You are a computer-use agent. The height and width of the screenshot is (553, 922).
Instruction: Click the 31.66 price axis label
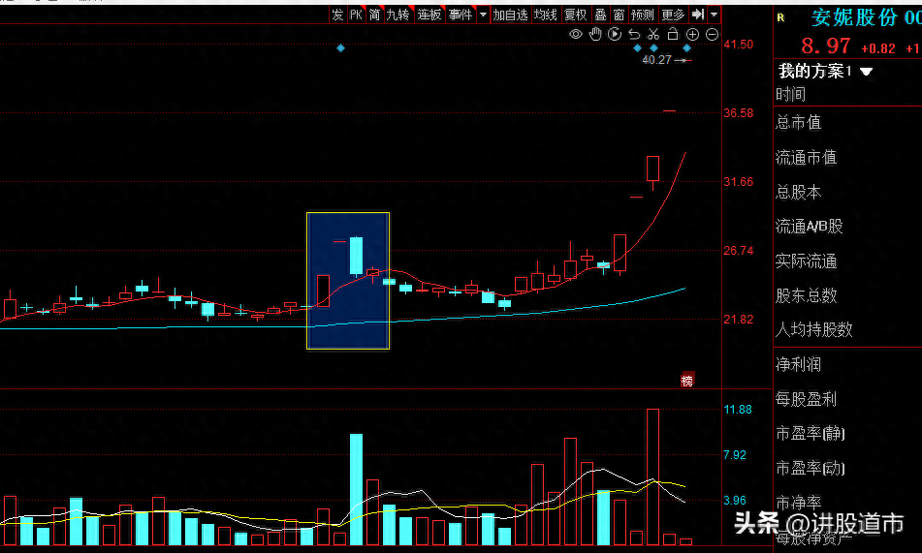739,182
